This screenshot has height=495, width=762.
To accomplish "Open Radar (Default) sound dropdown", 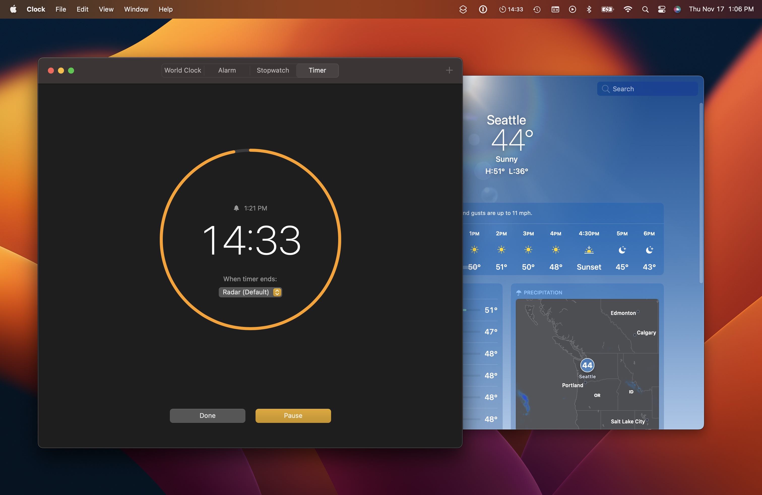I will pos(250,292).
